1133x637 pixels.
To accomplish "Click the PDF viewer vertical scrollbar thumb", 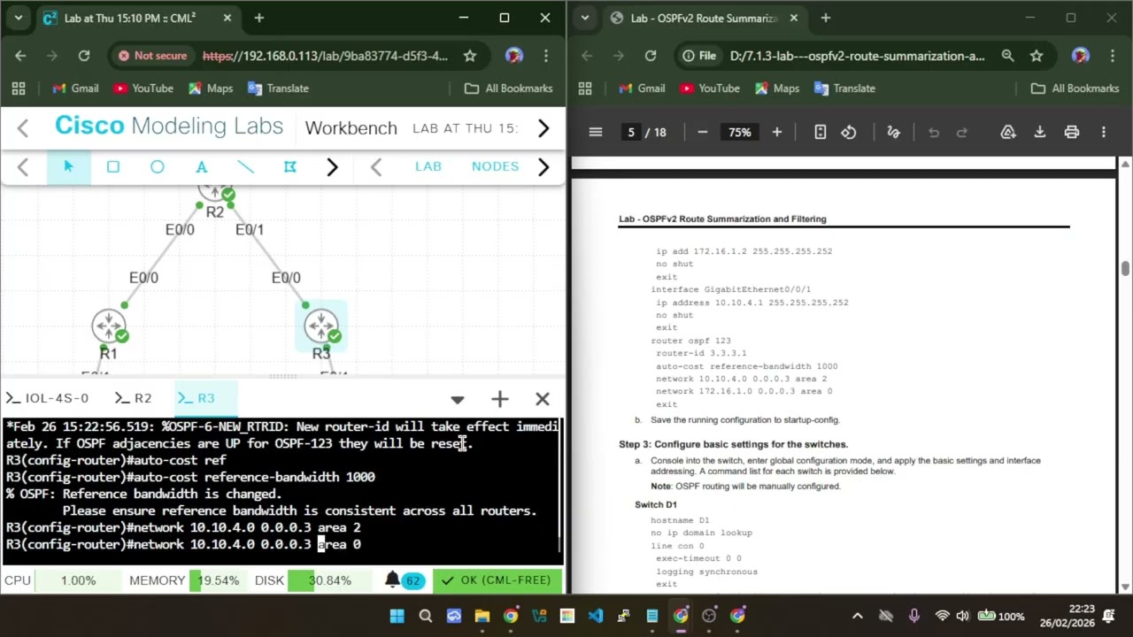I will click(1125, 269).
